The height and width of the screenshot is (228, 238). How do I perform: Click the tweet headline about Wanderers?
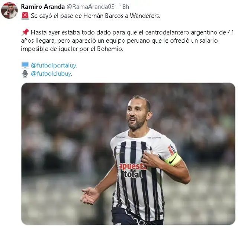96,16
